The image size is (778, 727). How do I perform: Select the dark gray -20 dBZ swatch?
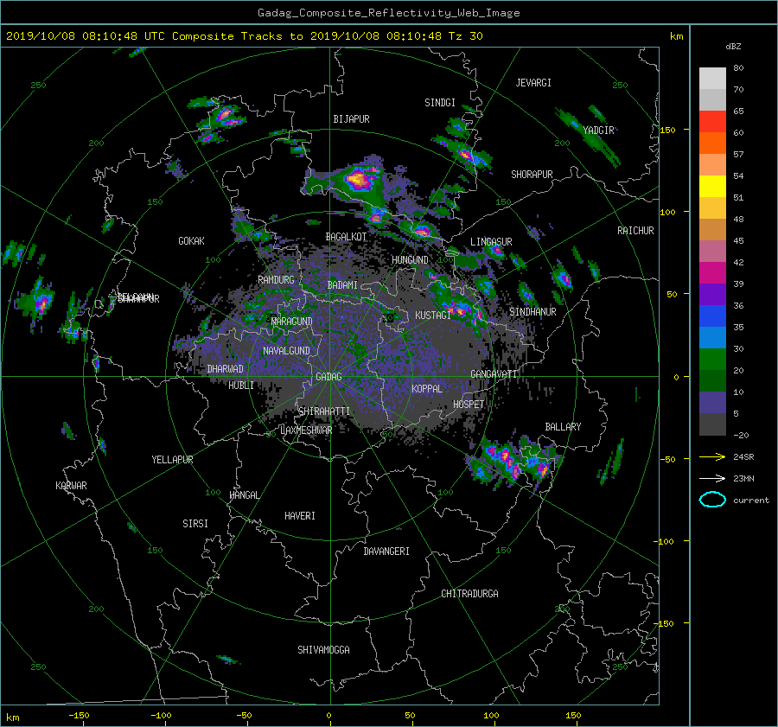[712, 424]
